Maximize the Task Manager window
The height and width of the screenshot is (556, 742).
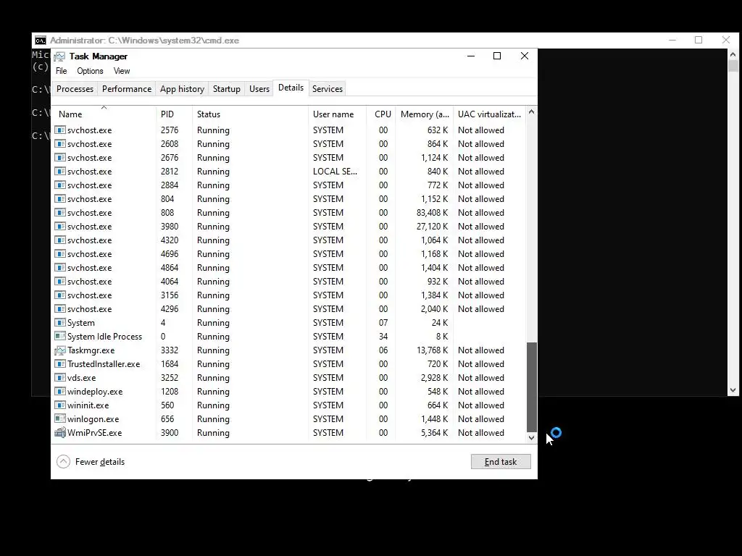[497, 56]
